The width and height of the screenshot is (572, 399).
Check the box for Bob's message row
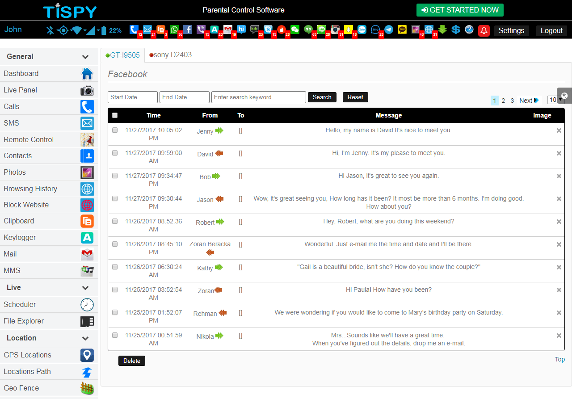(x=115, y=176)
